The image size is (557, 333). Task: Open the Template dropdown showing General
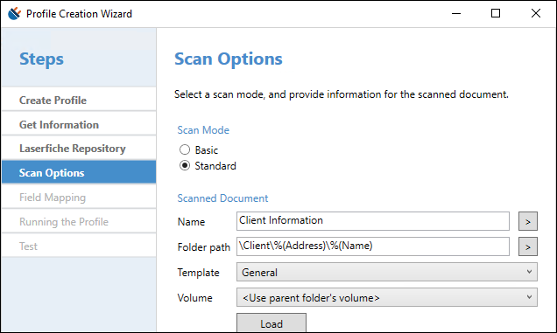(x=387, y=272)
